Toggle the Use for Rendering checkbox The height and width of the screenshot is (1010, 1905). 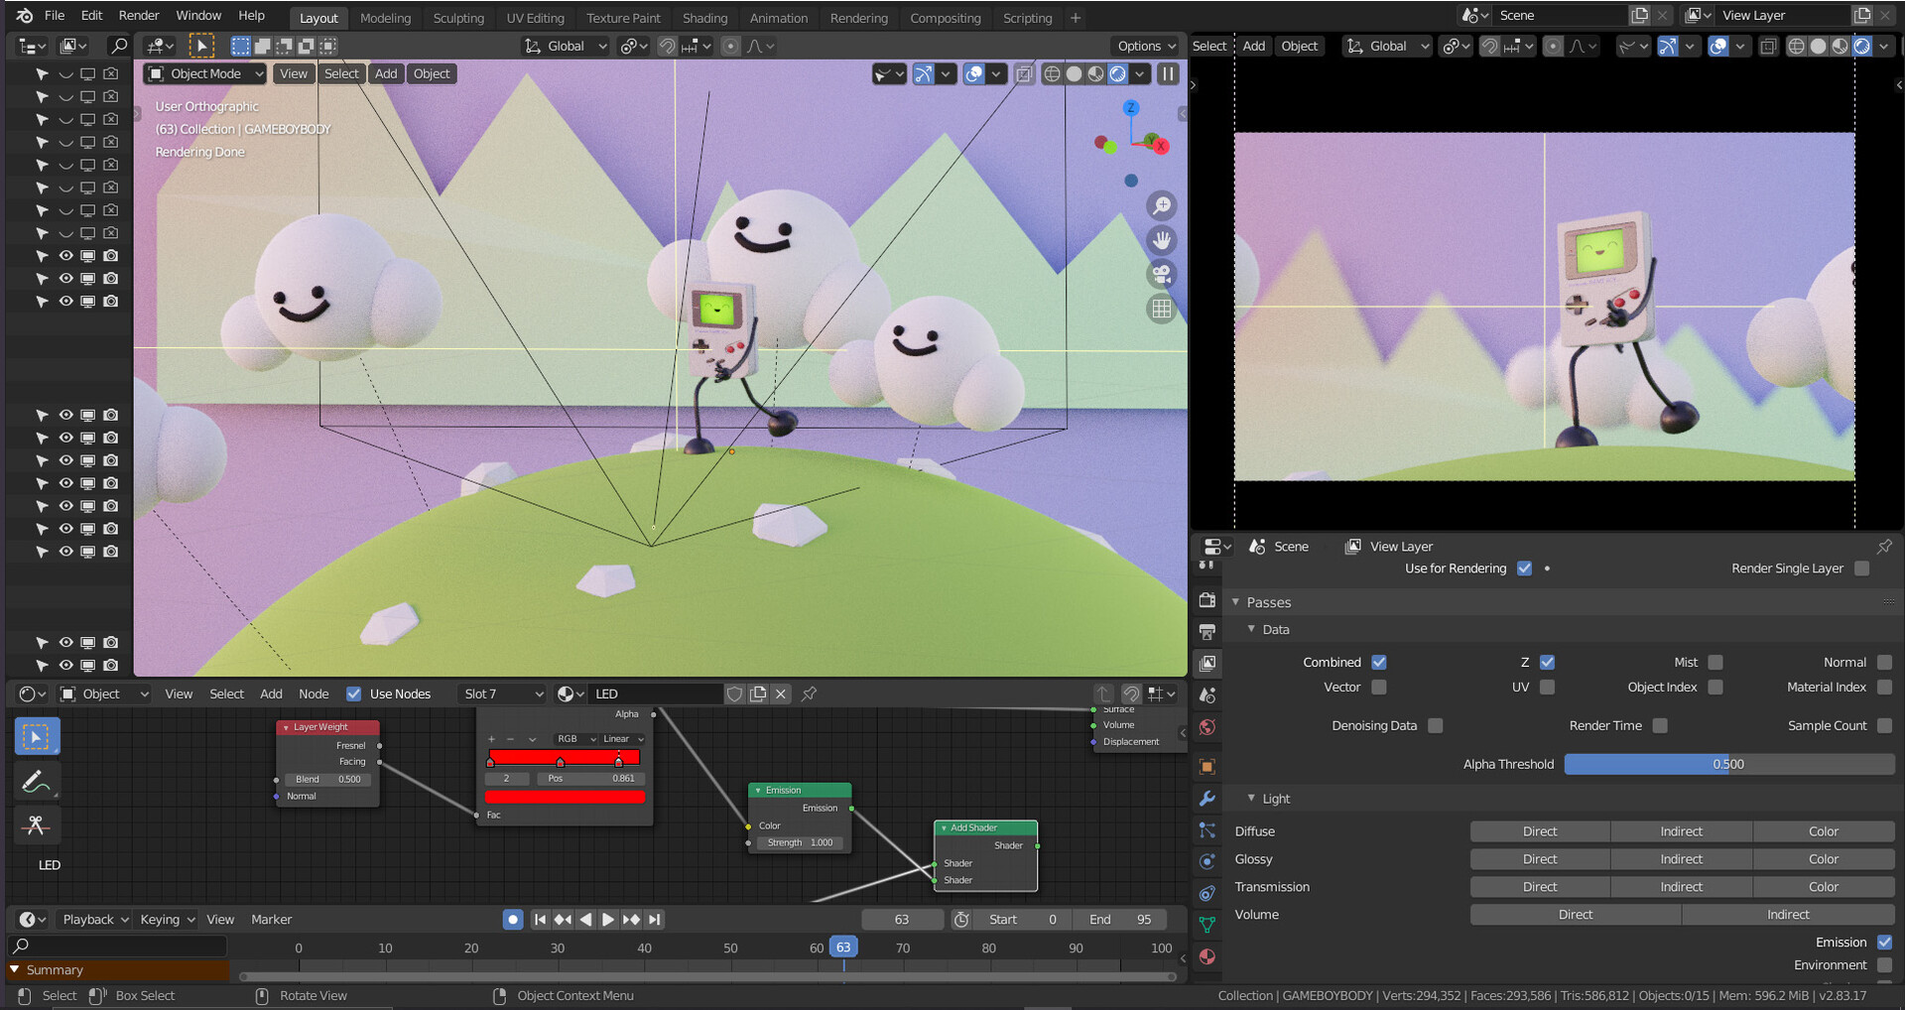[1524, 568]
